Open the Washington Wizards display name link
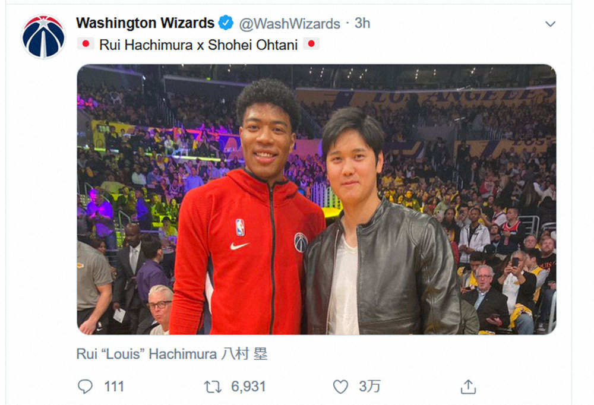This screenshot has height=405, width=594. point(145,23)
